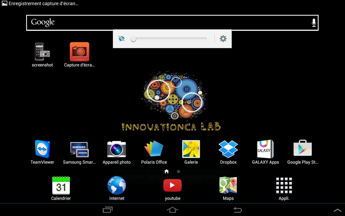Switch to the second home screen page dot
The width and height of the screenshot is (345, 216).
178,171
